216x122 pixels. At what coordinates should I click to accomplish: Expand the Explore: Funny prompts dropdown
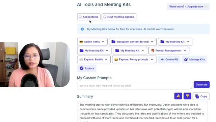click(152, 59)
